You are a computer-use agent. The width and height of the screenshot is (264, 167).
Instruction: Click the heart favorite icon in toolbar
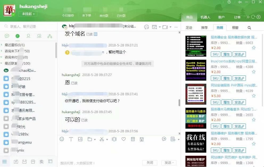click(x=123, y=139)
